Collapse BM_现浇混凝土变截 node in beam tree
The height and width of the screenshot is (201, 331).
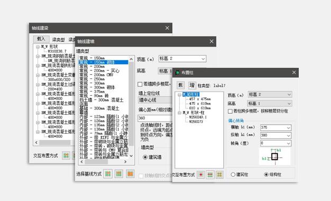[38, 75]
